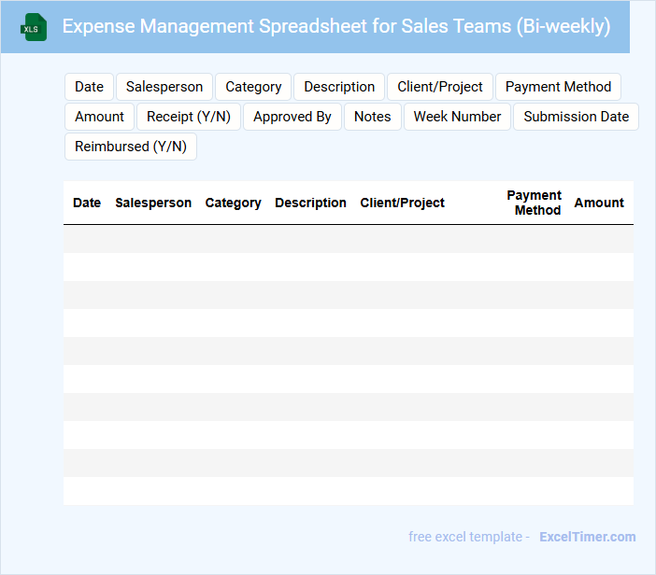Select the Approved By field tag
This screenshot has width=656, height=575.
(x=292, y=117)
